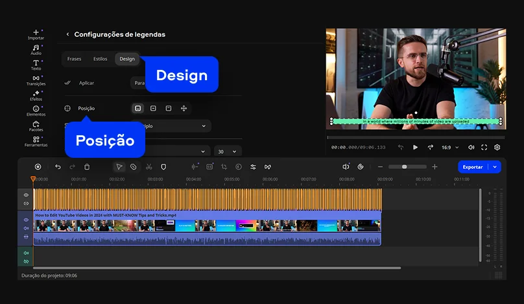The image size is (524, 304).
Task: Open the 16:9 aspect ratio dropdown
Action: pos(450,147)
